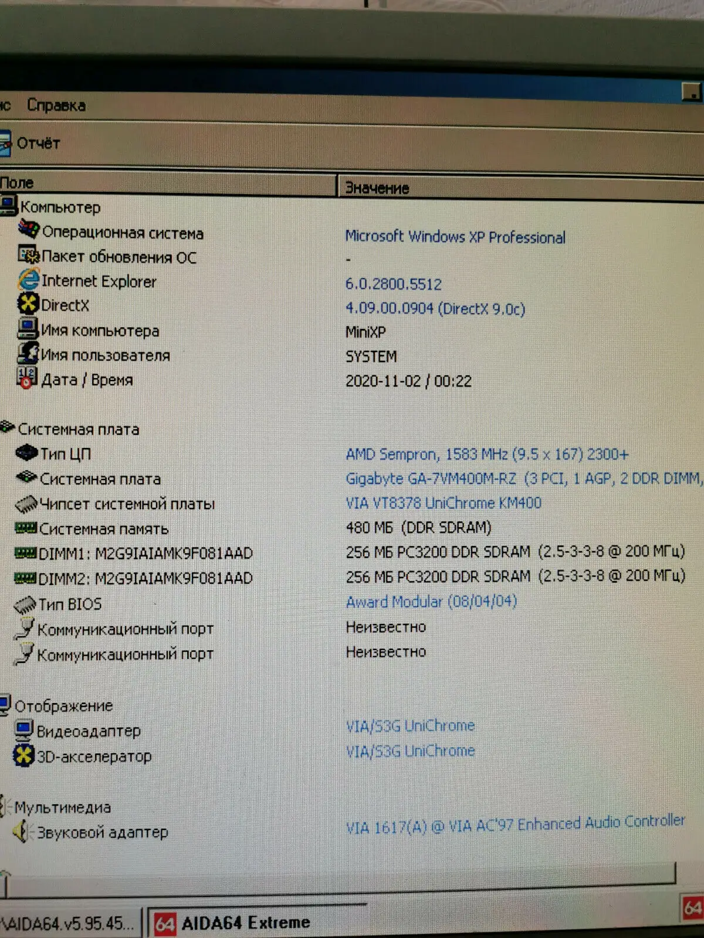Click the Имя пользователя icon
Viewport: 704px width, 938px height.
28,353
